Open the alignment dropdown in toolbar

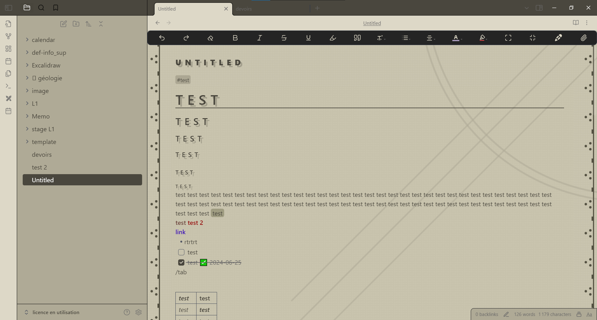click(x=430, y=38)
